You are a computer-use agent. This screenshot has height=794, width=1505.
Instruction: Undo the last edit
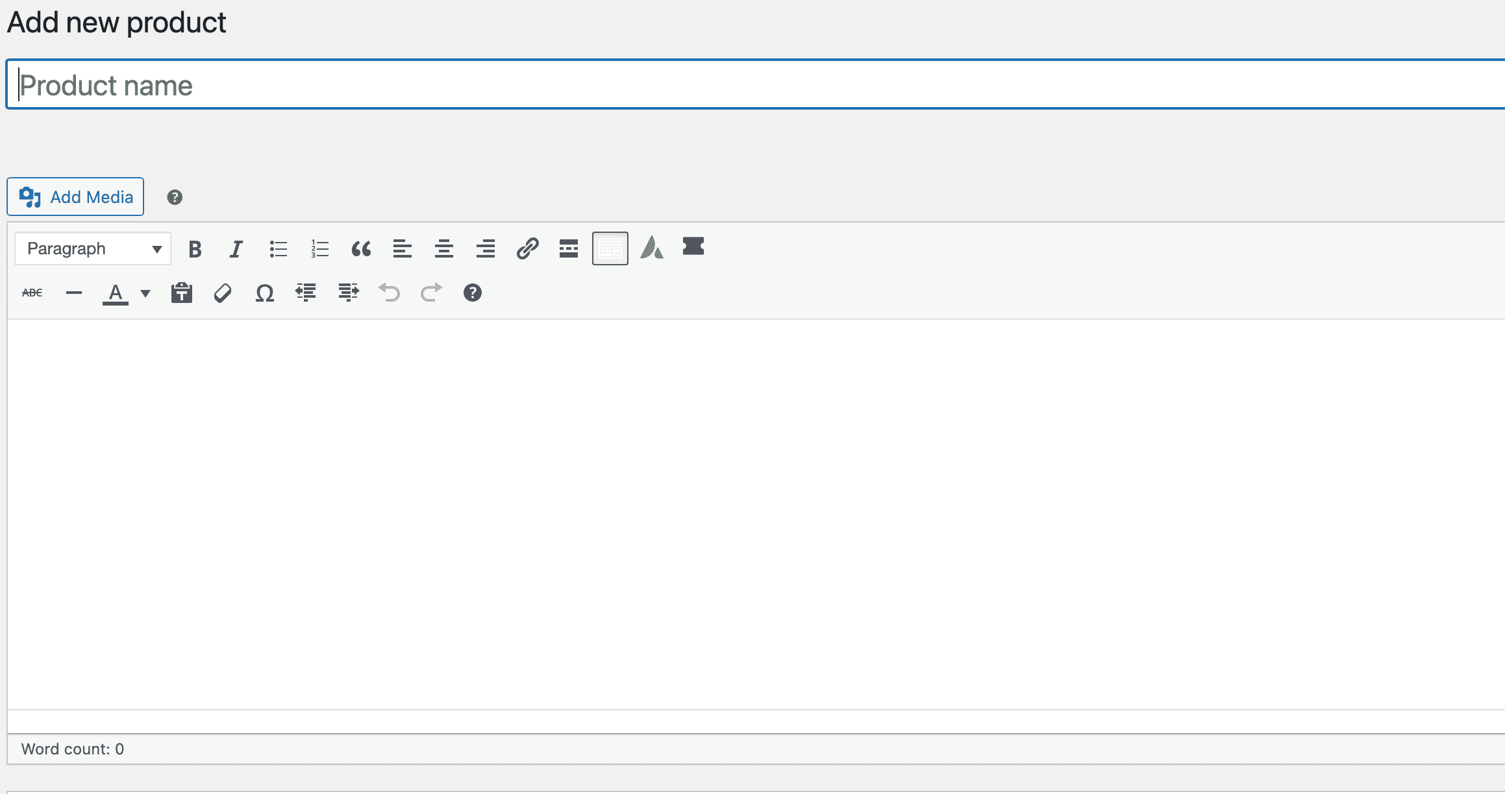tap(390, 293)
